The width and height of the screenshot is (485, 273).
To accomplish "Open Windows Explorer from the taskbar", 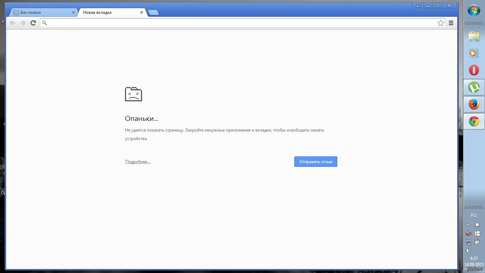I will pyautogui.click(x=474, y=37).
